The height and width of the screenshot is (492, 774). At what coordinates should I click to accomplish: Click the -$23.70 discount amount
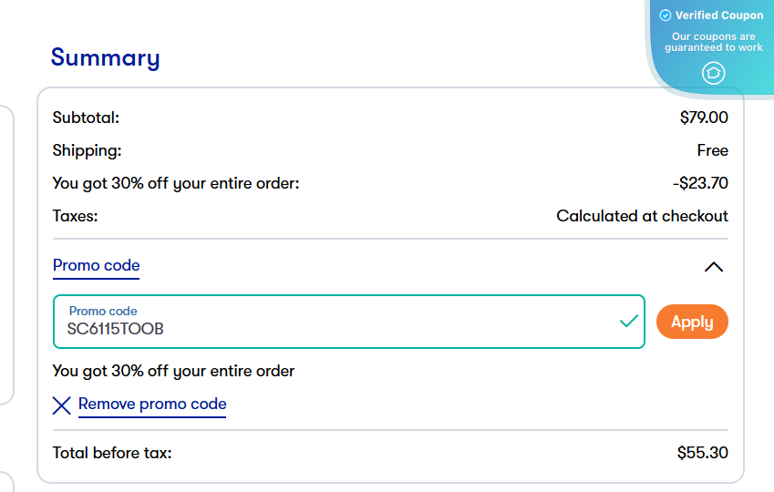pos(700,183)
